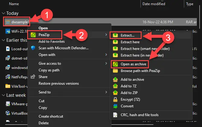Viewport: 202px width, 127px height.
Task: Click the Share arrow icon
Action: (x=33, y=77)
